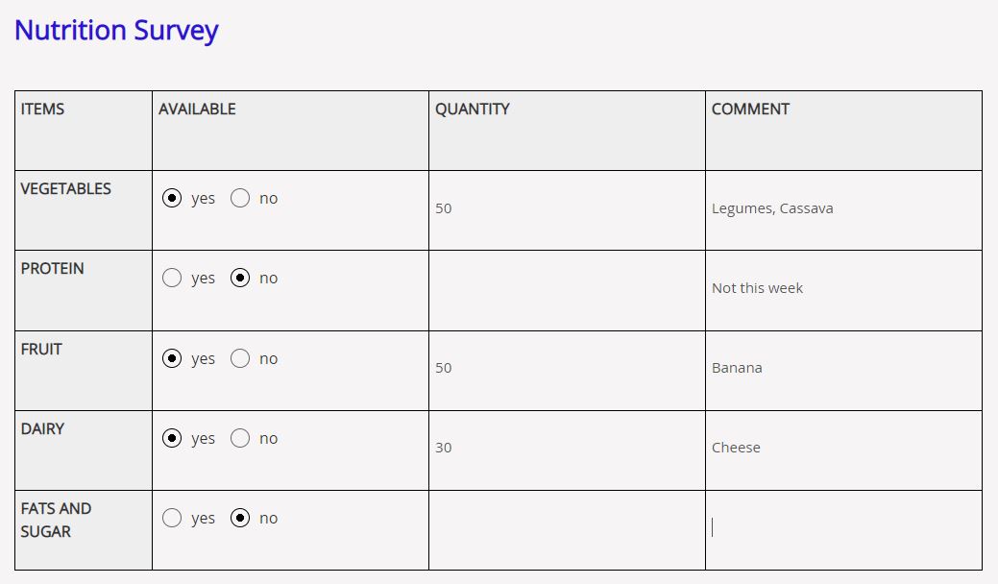Focus Fruit quantity field showing 50
Screen dimensions: 998x584
tap(567, 368)
